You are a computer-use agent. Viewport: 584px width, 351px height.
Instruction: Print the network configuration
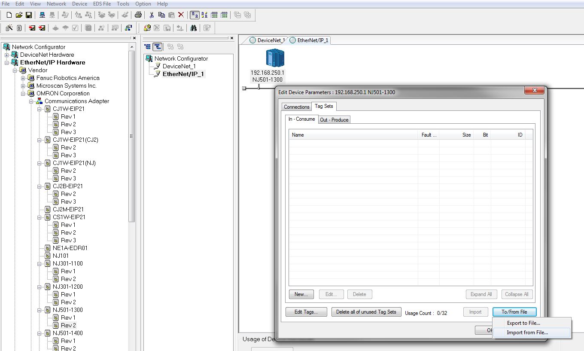[138, 15]
